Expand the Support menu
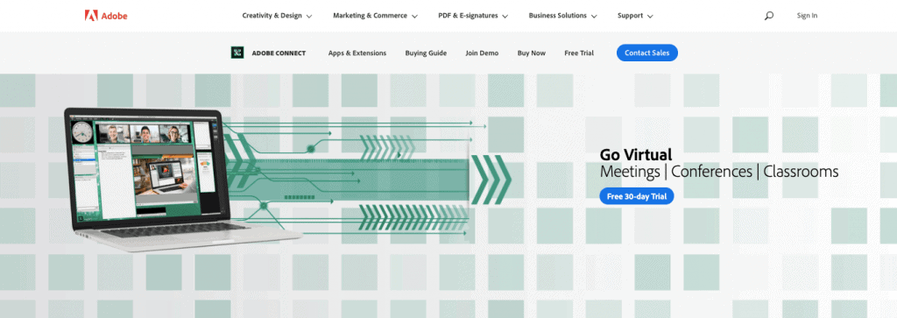Image resolution: width=897 pixels, height=318 pixels. point(635,16)
